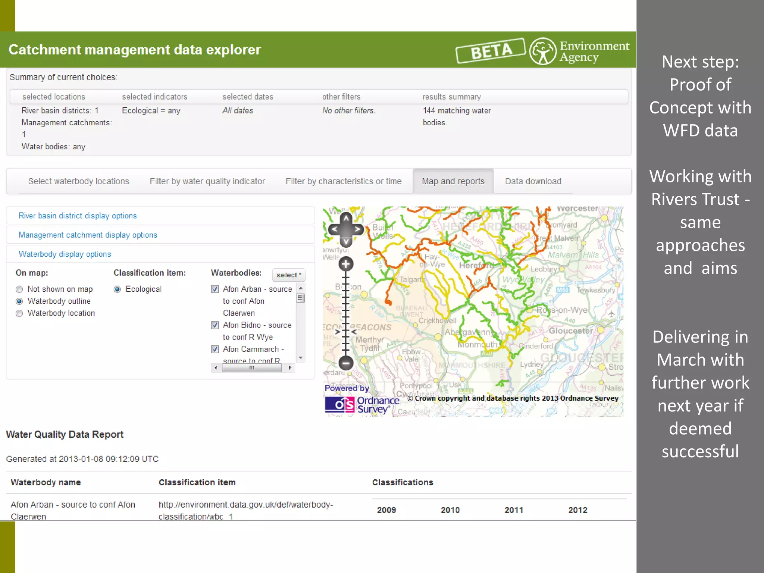Click the BETA badge in header
The image size is (764, 573).
click(x=490, y=51)
